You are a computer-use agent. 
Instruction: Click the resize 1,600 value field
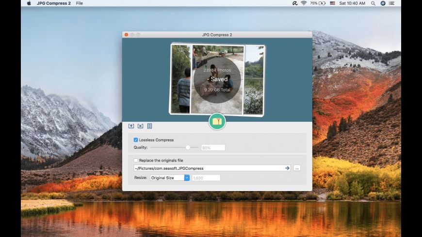[206, 178]
